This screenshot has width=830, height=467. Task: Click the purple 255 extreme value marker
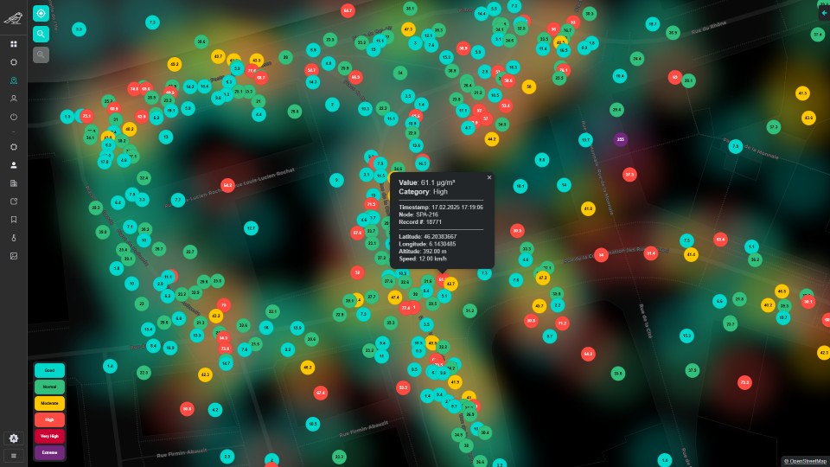[x=620, y=139]
